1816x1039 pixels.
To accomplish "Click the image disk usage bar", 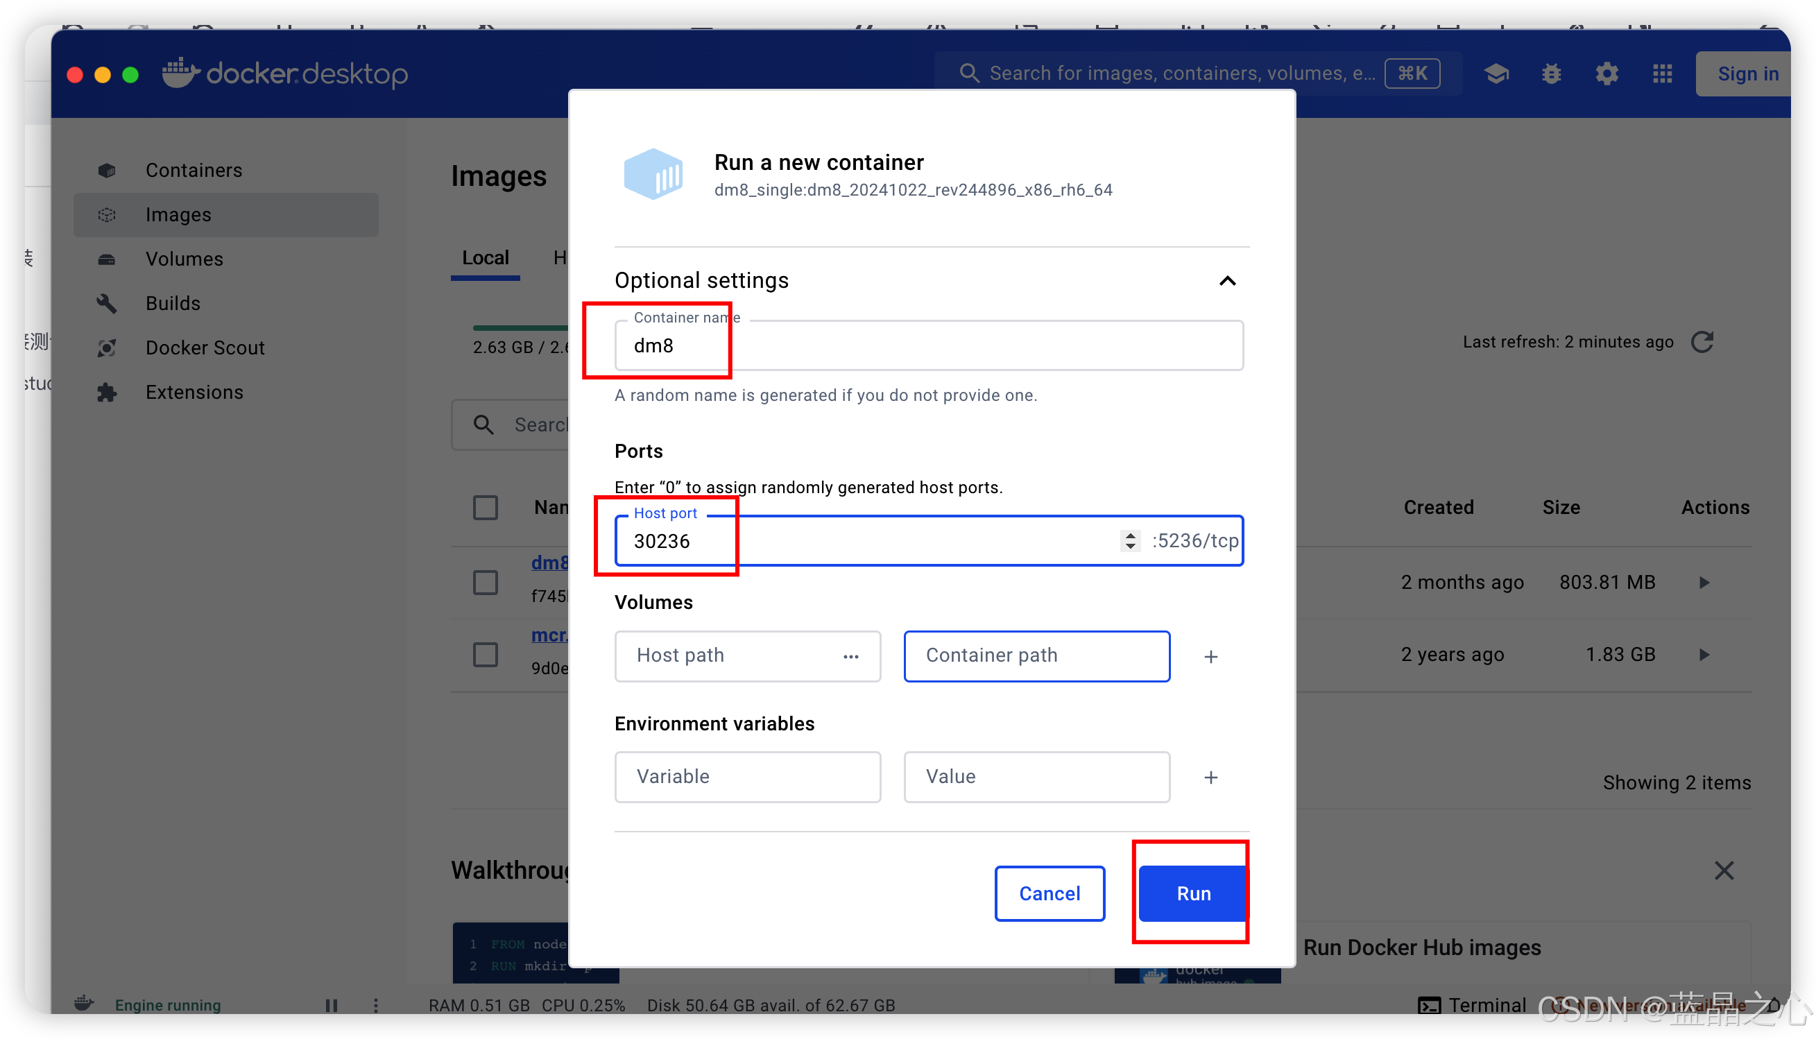I will [x=520, y=327].
